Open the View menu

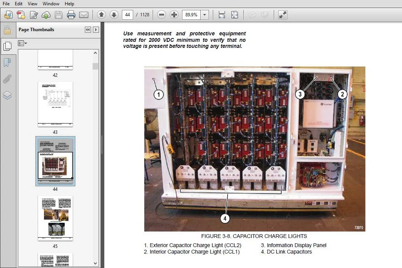tap(33, 3)
